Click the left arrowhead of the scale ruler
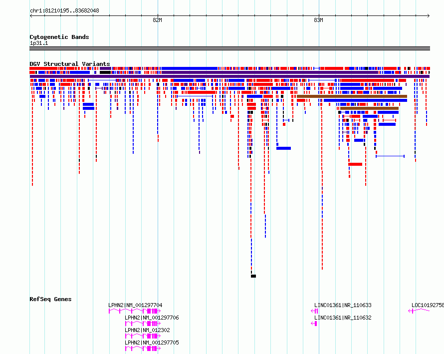 click(x=31, y=16)
